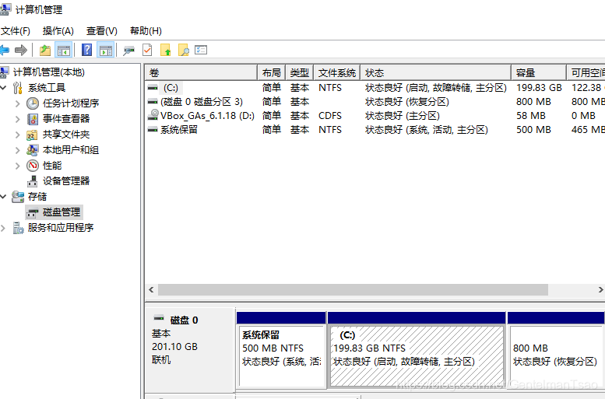The width and height of the screenshot is (605, 399).
Task: Open the 帮助(H) menu
Action: coord(146,31)
